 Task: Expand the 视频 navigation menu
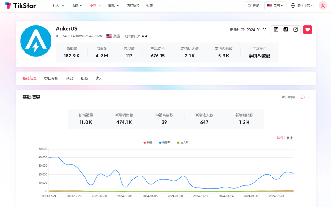pos(77,6)
